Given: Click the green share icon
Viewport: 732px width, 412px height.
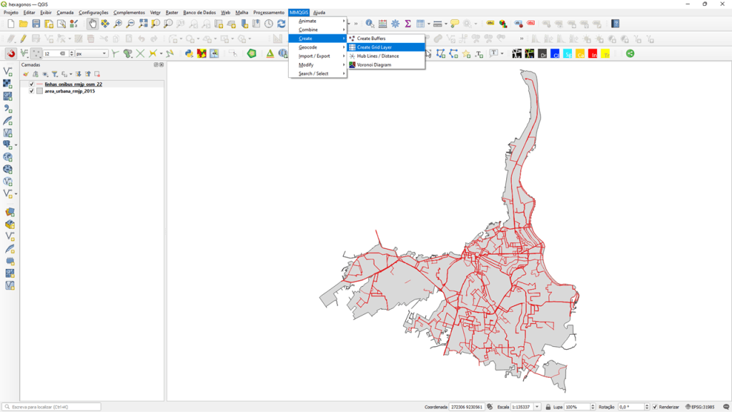Looking at the screenshot, I should point(630,54).
